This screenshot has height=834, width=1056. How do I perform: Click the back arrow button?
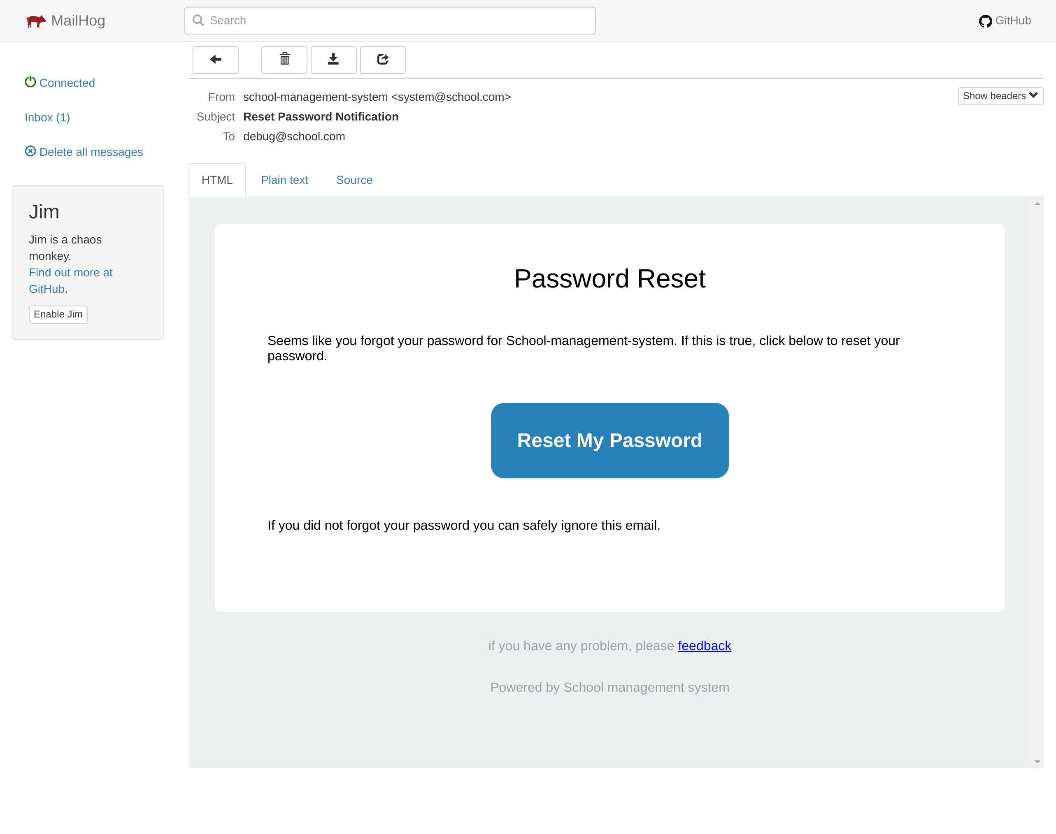coord(216,60)
